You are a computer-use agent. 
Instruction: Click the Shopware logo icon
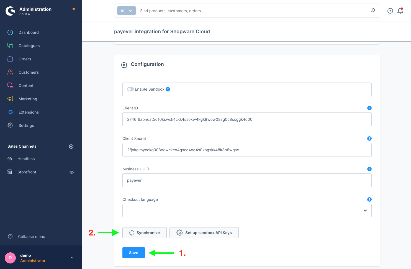pyautogui.click(x=10, y=11)
